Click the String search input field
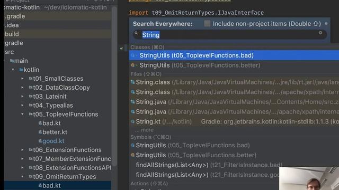This screenshot has width=339, height=190. click(x=230, y=35)
